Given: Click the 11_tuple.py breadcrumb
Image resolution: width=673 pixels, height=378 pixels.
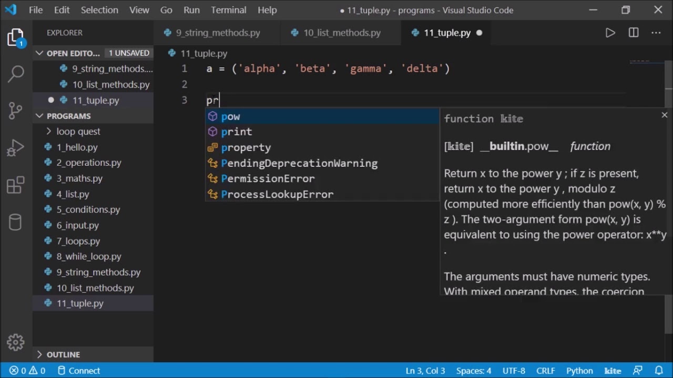Looking at the screenshot, I should (x=198, y=54).
